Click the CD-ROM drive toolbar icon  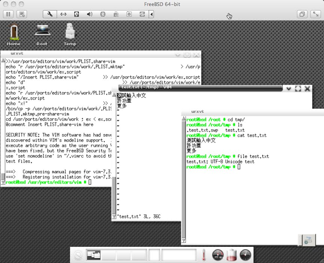(x=129, y=14)
